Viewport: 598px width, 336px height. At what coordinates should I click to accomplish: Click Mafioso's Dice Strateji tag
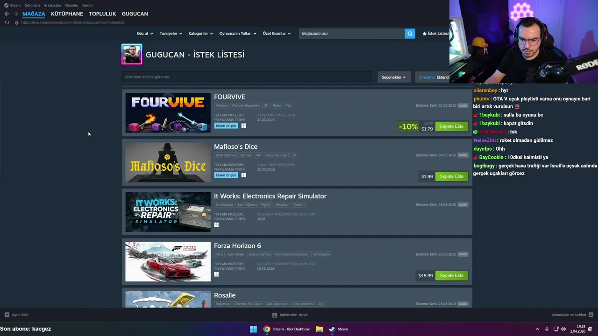[x=245, y=155]
